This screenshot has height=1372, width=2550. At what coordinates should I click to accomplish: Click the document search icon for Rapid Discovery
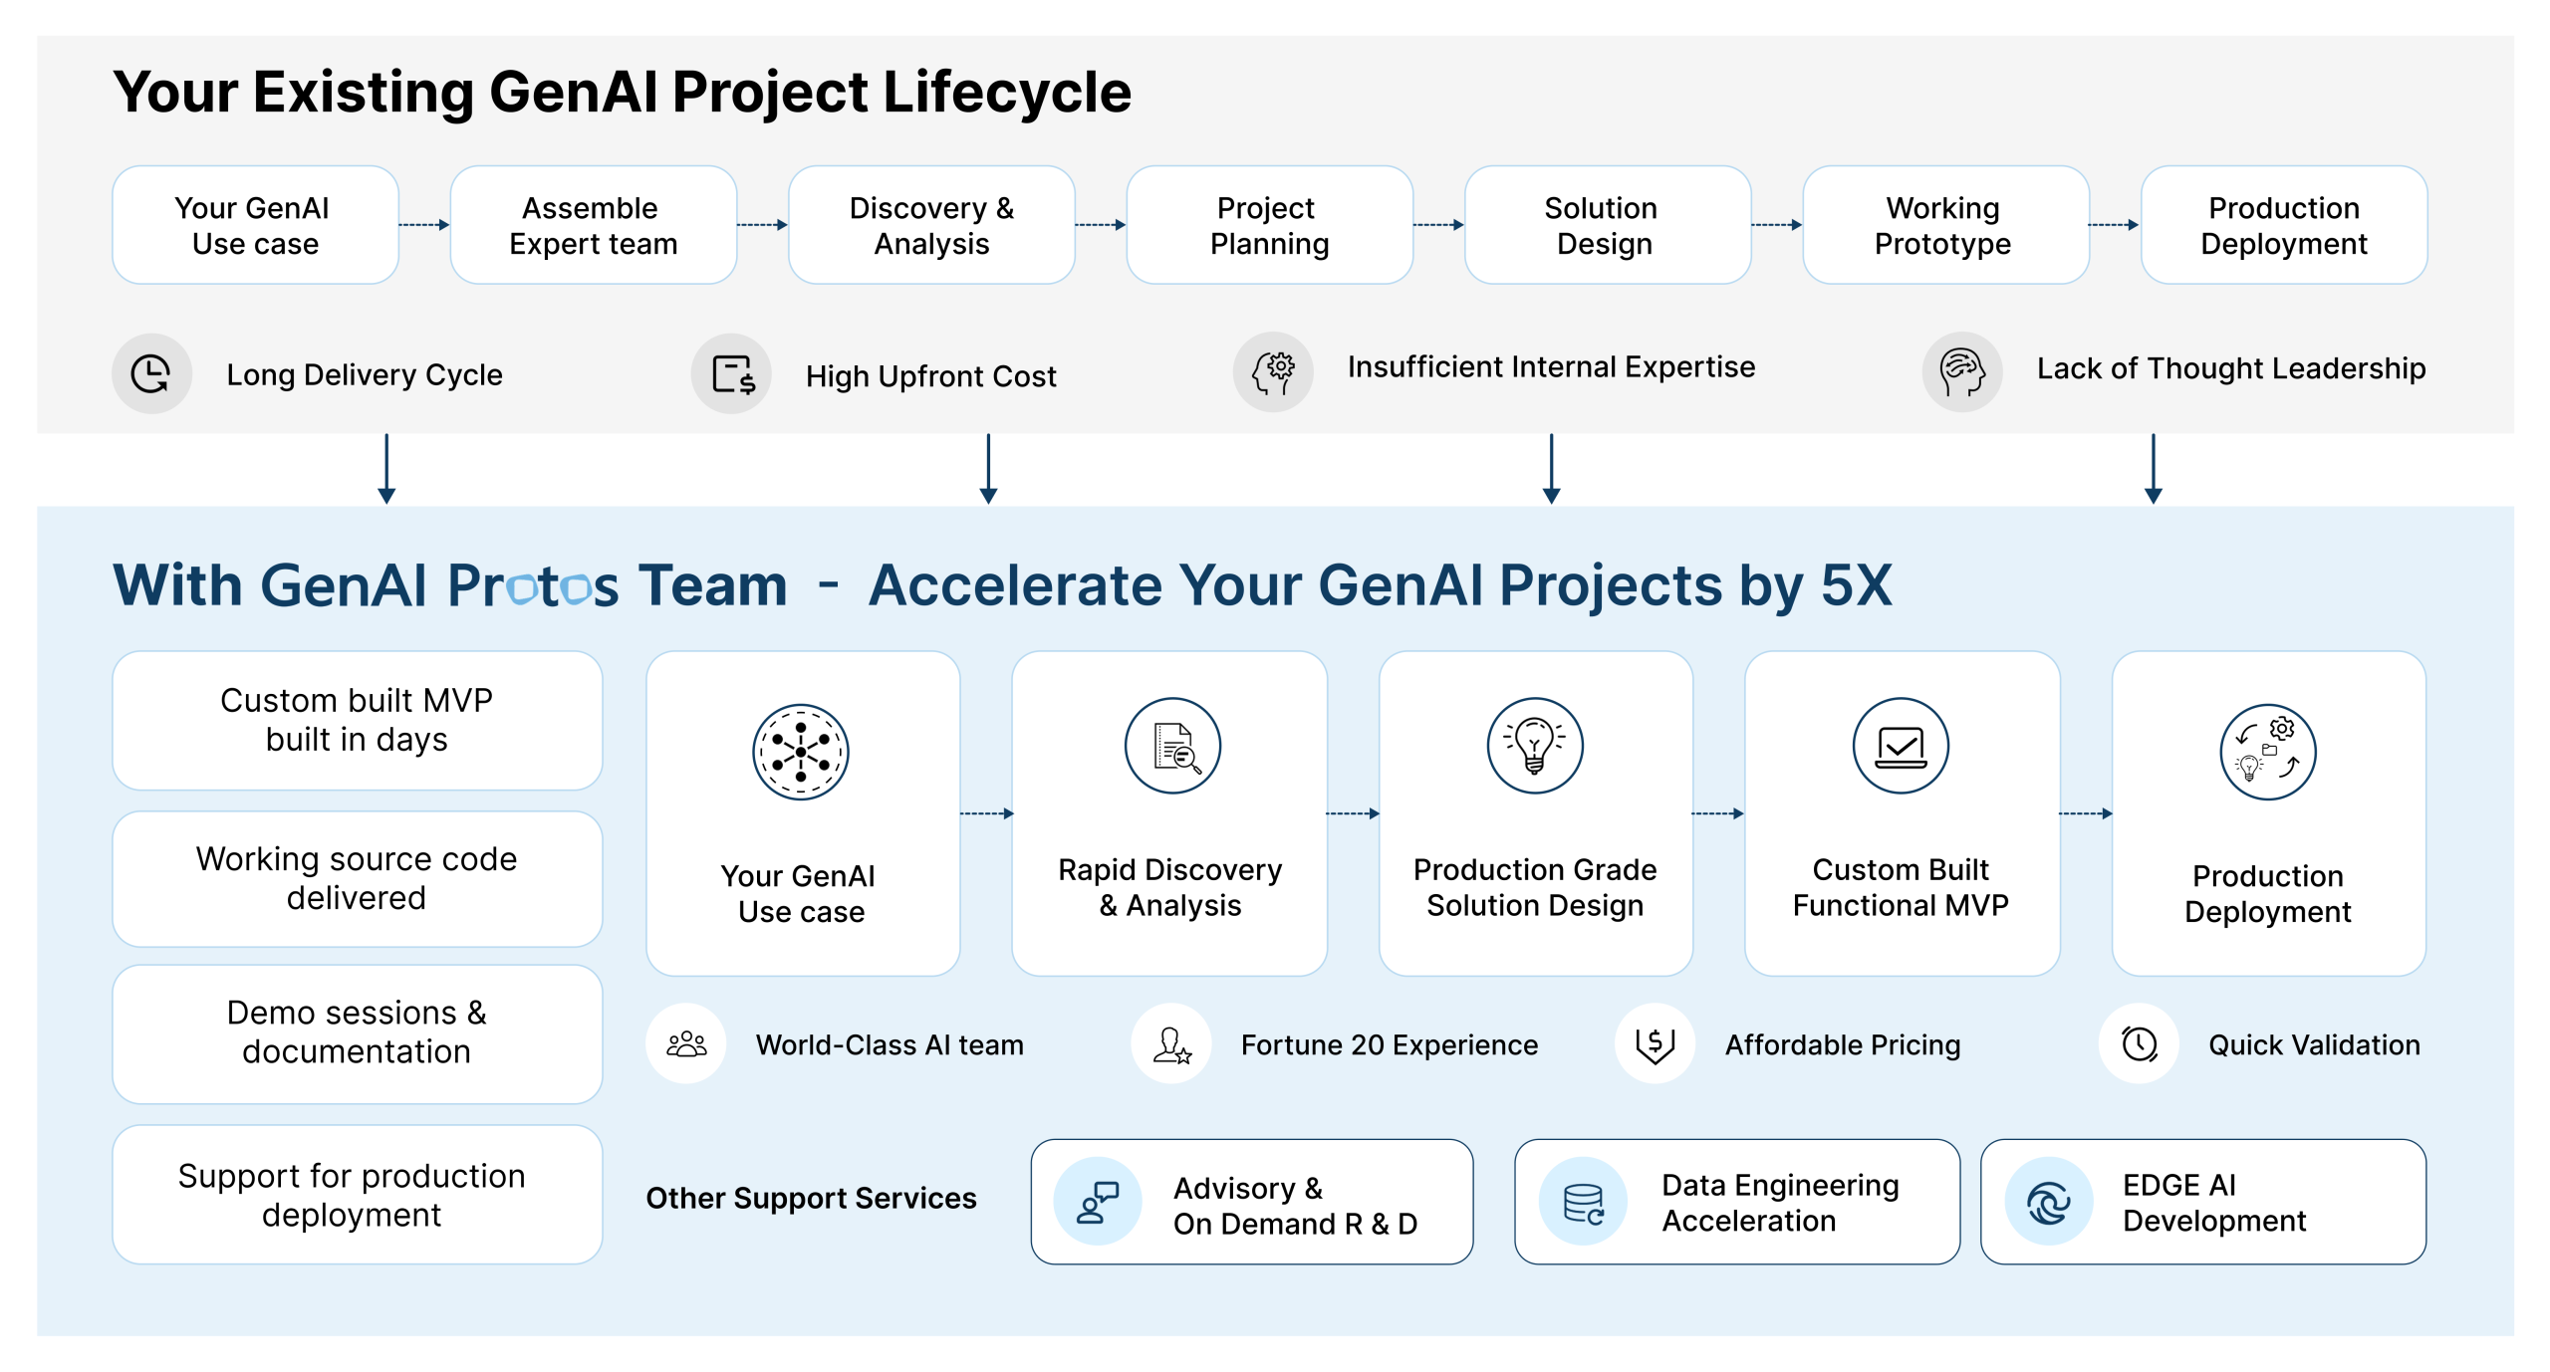[1172, 746]
